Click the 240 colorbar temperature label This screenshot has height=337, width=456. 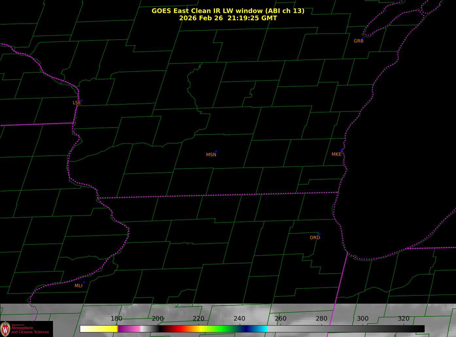[x=239, y=319]
